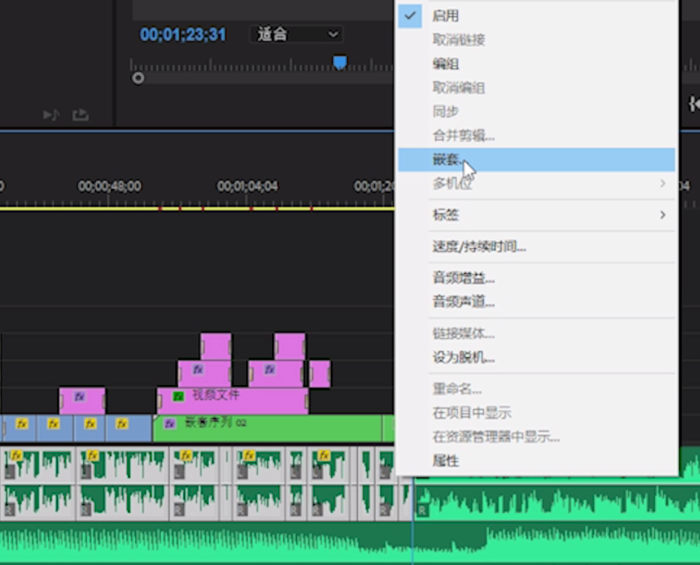Open the 适合 zoom level dropdown
Image resolution: width=700 pixels, height=565 pixels.
click(x=298, y=34)
